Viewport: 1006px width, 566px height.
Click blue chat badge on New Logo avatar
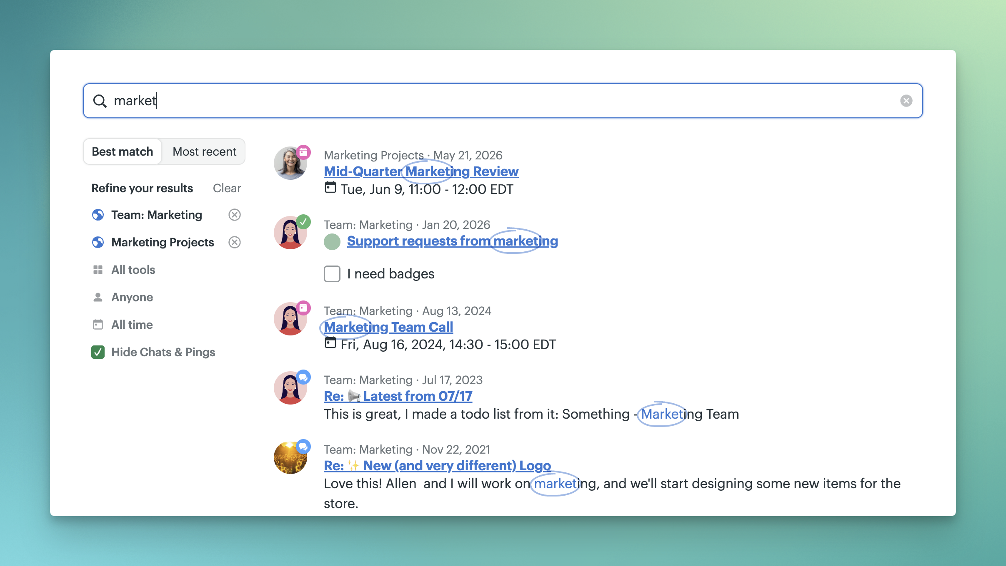[303, 447]
